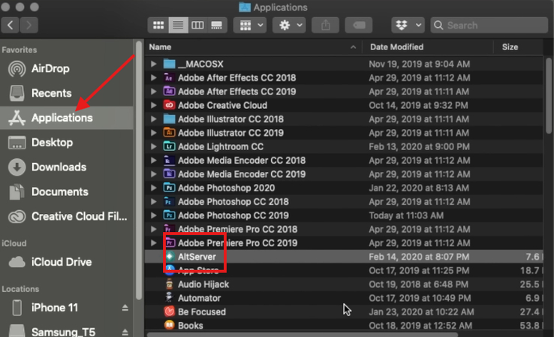Select the Automator app icon

(x=170, y=298)
